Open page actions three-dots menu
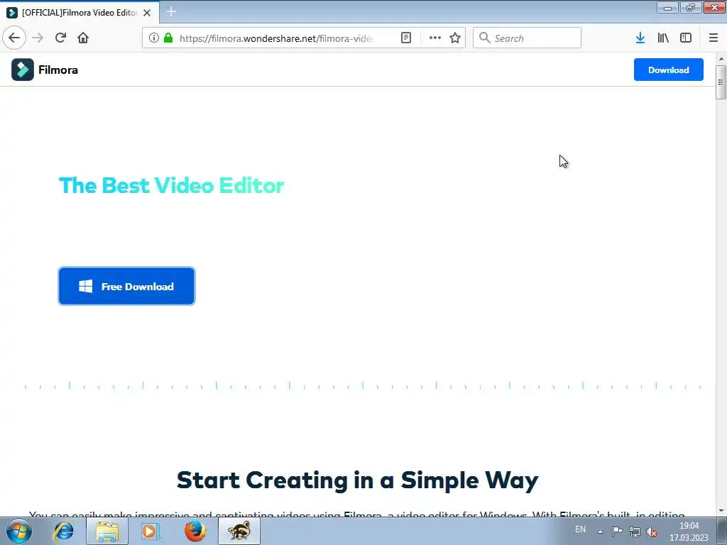Screen dimensions: 727x545 coord(435,38)
